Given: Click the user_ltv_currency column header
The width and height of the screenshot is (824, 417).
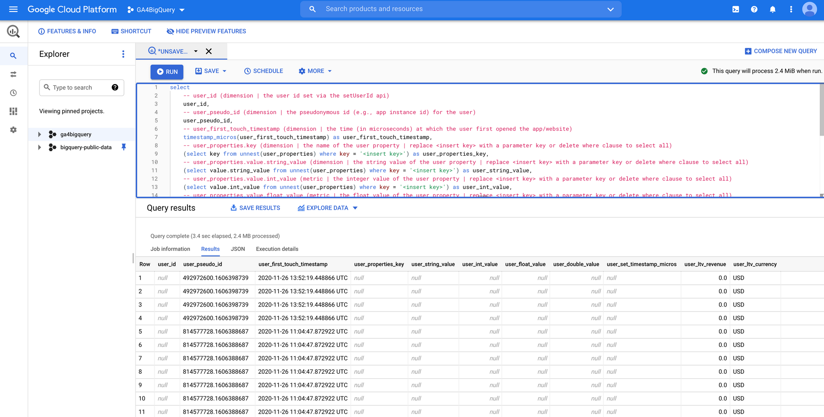Looking at the screenshot, I should pos(755,264).
